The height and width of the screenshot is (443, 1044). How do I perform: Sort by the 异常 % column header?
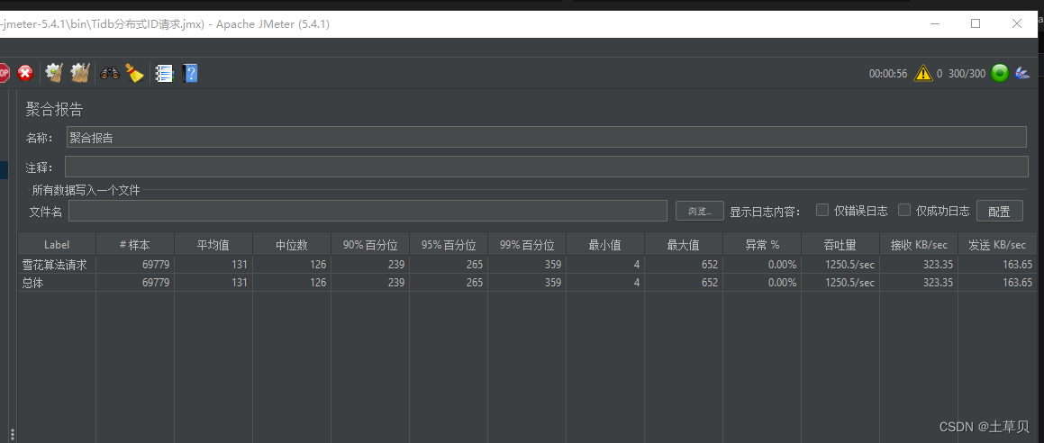pos(762,245)
